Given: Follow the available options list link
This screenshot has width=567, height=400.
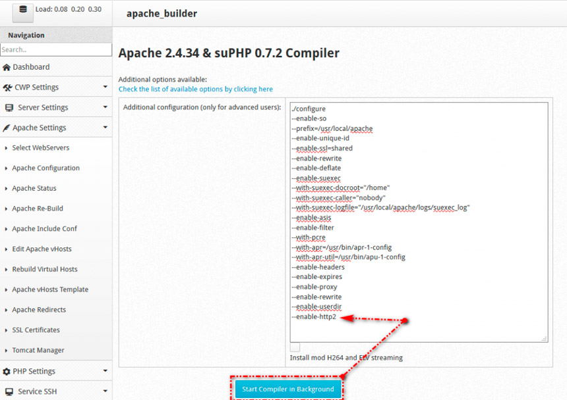Looking at the screenshot, I should (x=196, y=89).
